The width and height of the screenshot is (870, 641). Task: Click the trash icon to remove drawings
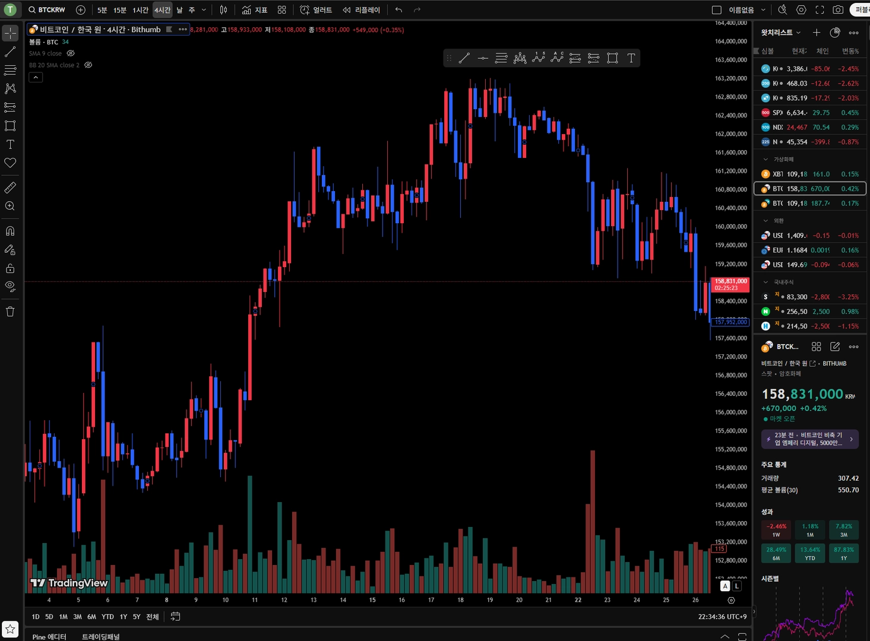coord(10,312)
